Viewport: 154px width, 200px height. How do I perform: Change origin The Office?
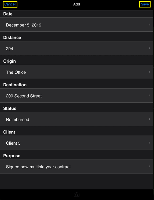[x=77, y=72]
